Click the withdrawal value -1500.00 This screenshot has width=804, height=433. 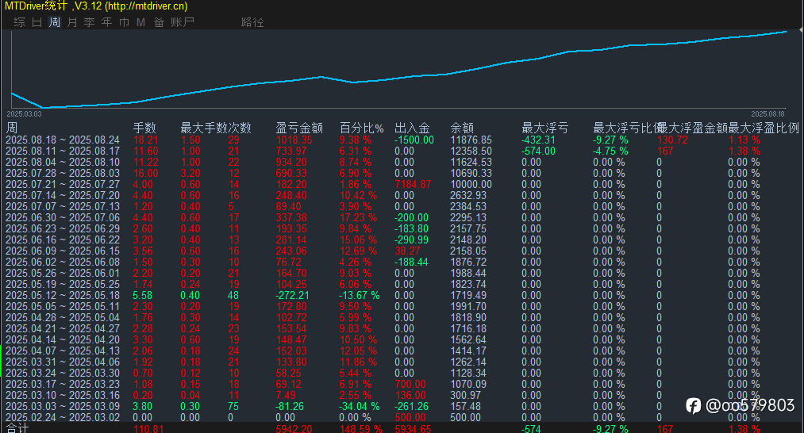[414, 140]
